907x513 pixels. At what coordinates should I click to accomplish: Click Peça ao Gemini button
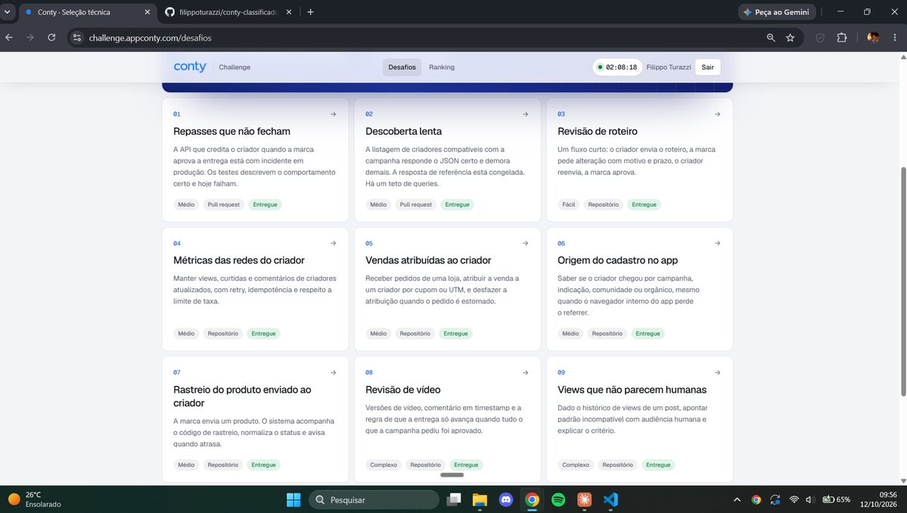[777, 11]
